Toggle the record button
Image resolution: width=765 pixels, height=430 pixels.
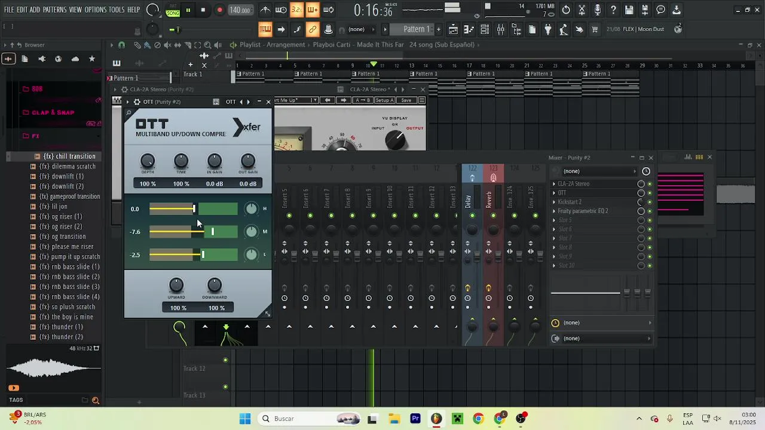click(x=219, y=10)
